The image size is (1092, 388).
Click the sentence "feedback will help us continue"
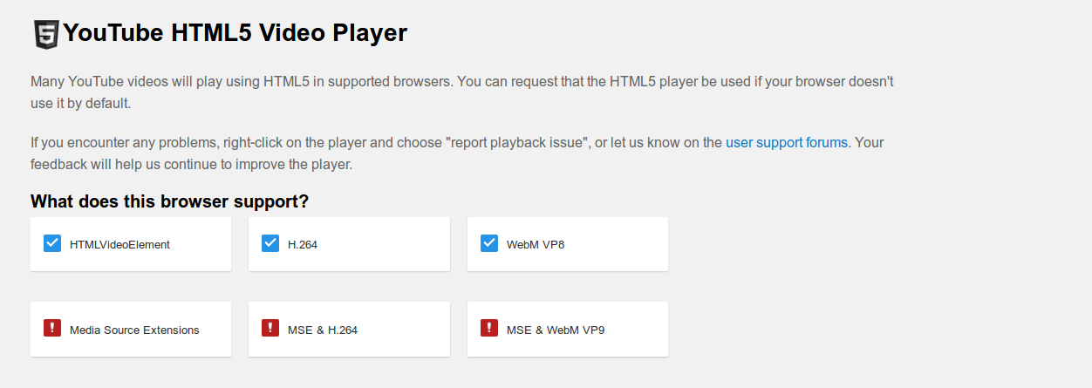(x=191, y=164)
